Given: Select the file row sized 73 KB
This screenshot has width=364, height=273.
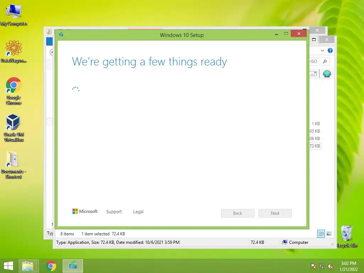Looking at the screenshot, I should (x=315, y=146).
